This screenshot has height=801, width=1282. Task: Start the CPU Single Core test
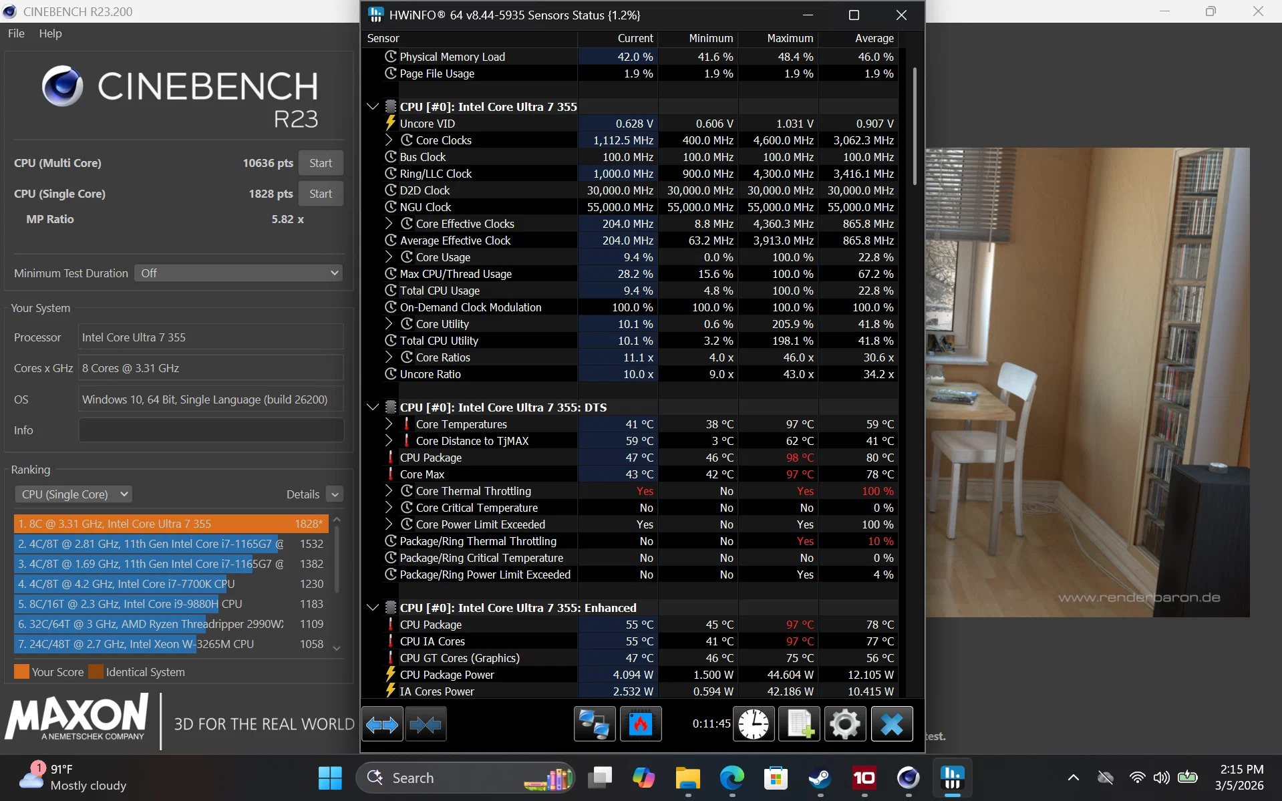pos(321,194)
